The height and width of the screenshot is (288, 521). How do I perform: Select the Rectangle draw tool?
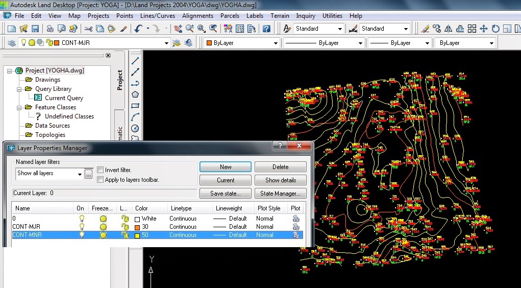pos(135,106)
